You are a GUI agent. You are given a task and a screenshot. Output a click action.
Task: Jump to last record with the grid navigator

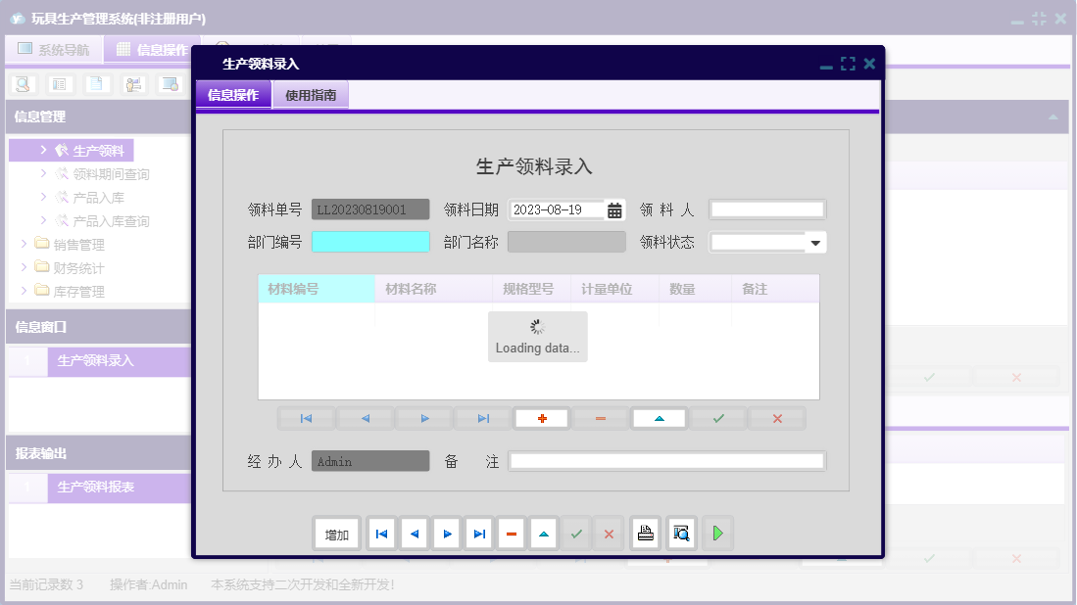pos(481,418)
